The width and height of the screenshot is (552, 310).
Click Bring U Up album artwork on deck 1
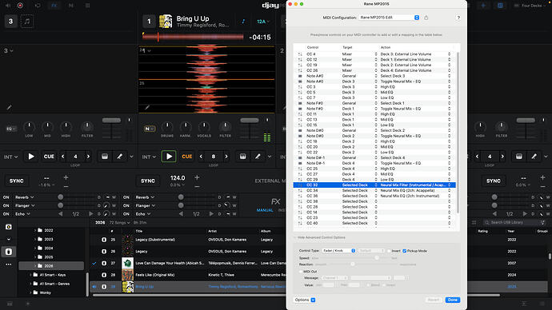pos(166,22)
